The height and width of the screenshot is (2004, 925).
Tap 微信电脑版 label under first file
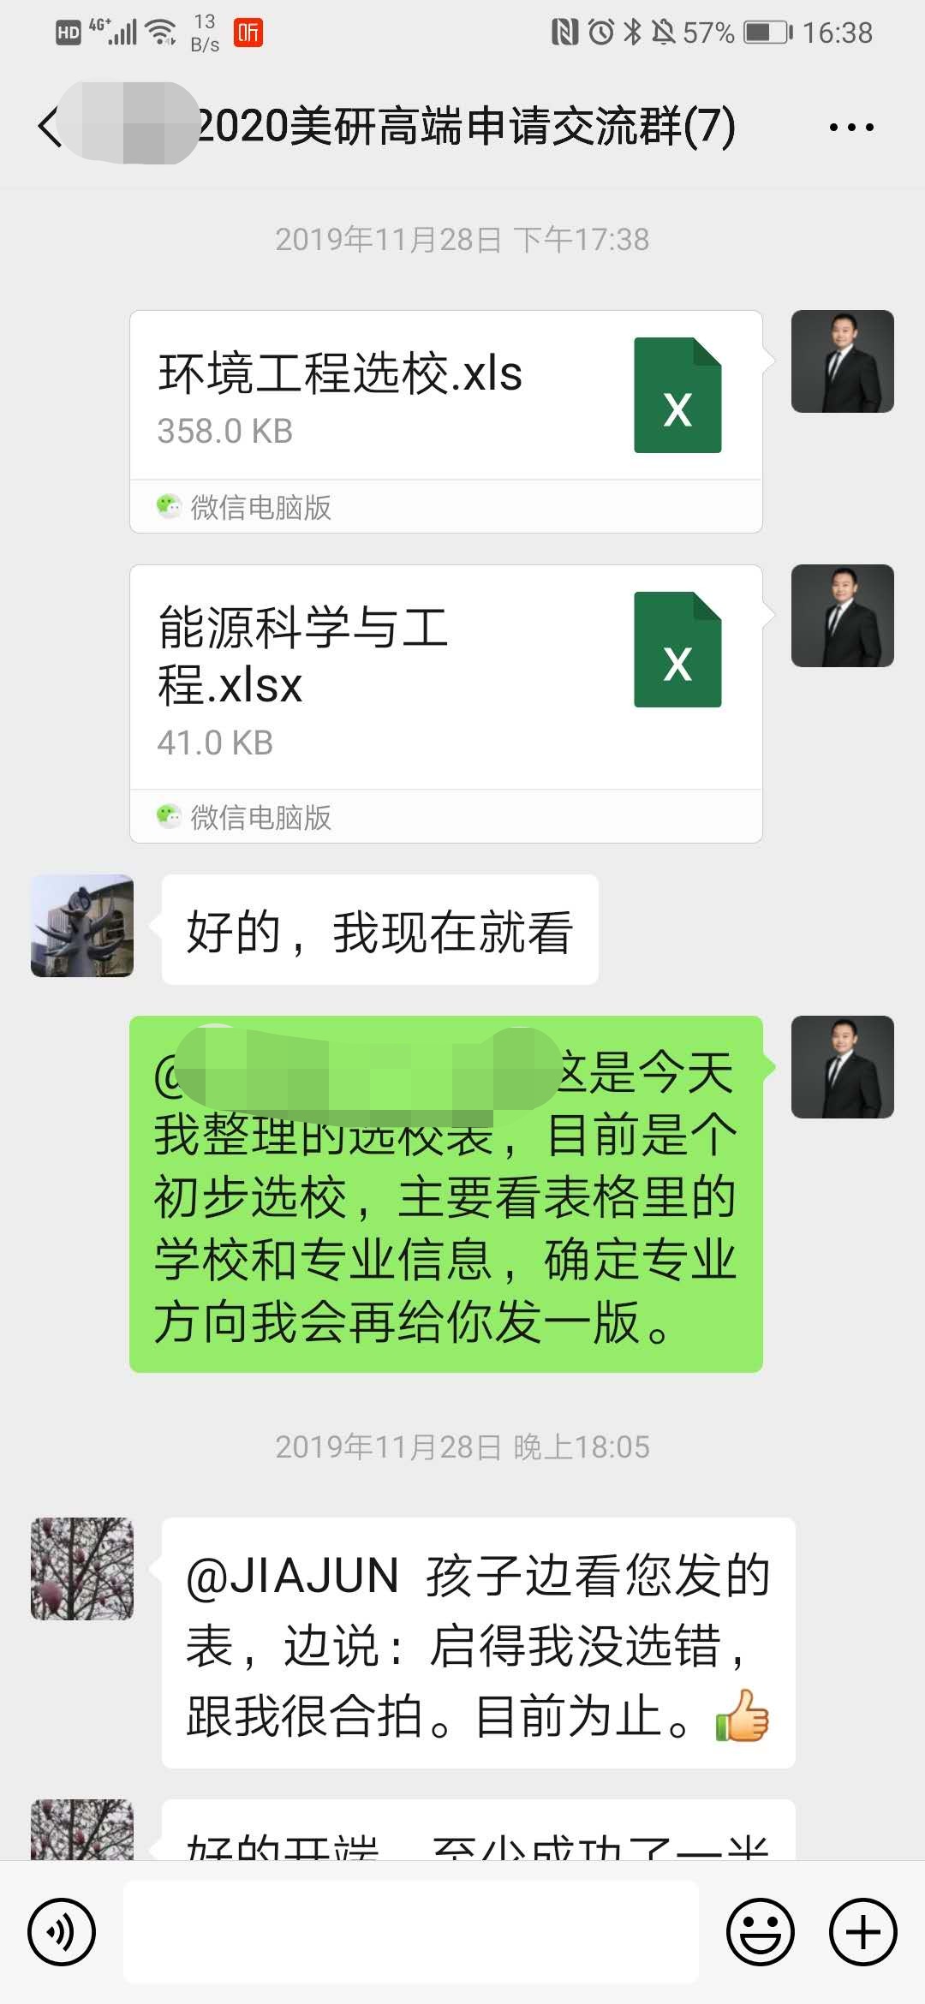[260, 507]
